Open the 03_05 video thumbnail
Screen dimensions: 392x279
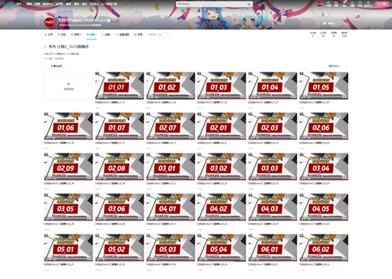click(x=68, y=207)
